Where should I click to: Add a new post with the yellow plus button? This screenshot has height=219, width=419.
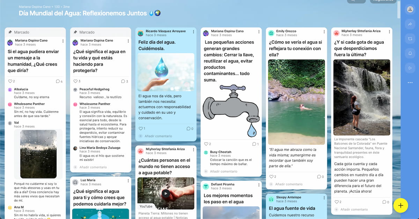coord(400,205)
